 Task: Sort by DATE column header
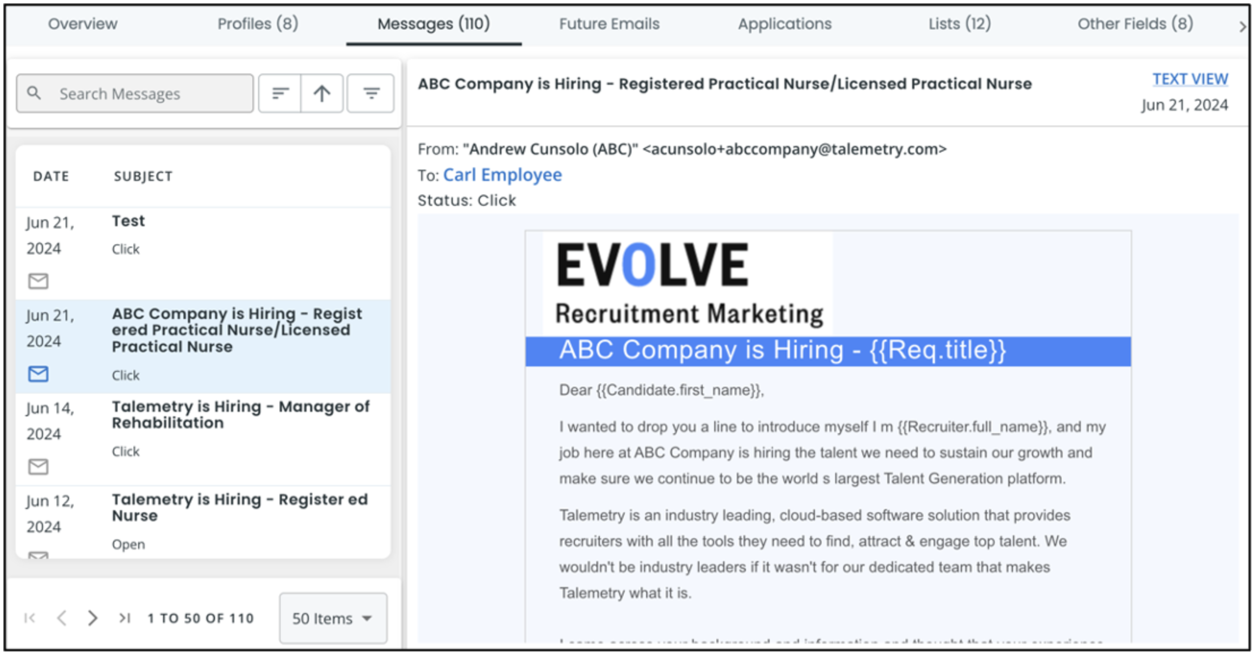click(51, 176)
